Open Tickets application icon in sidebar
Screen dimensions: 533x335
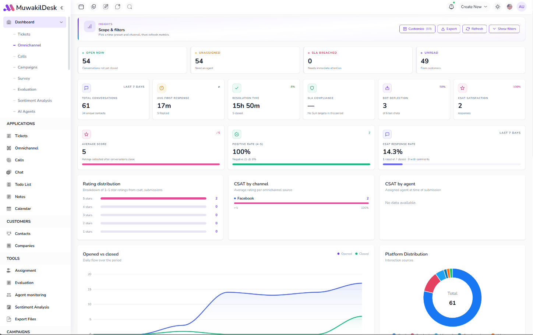(x=9, y=136)
